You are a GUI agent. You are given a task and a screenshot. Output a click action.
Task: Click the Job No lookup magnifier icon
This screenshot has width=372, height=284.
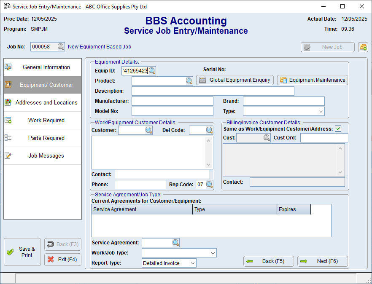tap(61, 47)
